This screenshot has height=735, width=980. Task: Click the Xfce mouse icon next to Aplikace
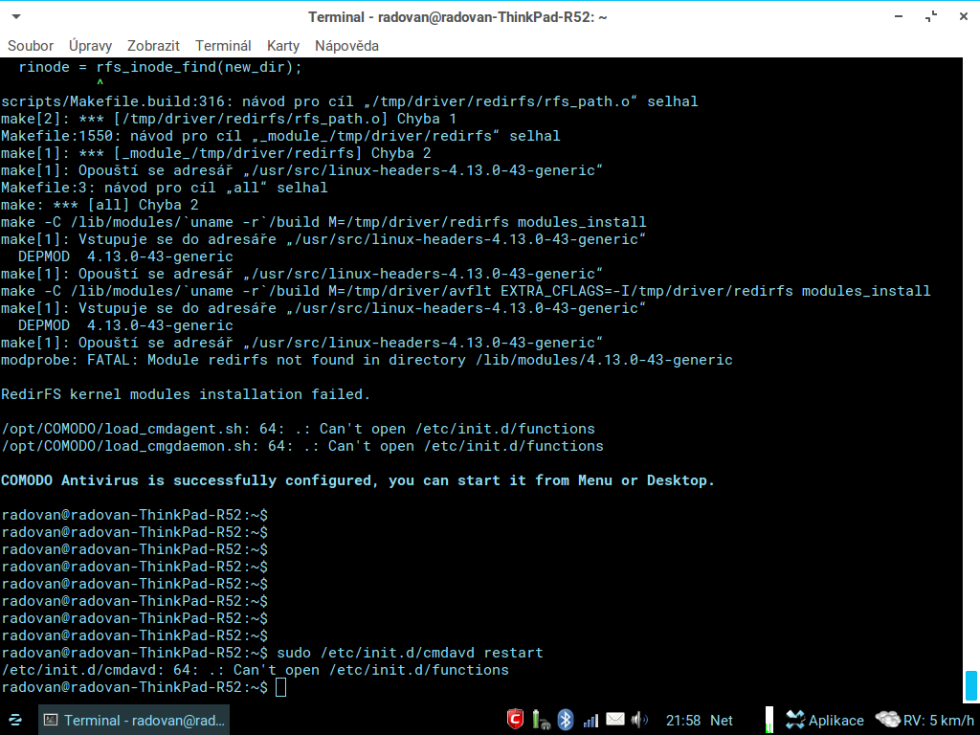point(795,720)
